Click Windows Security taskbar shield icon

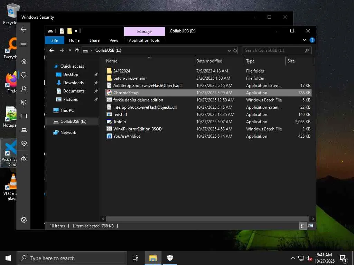170,258
